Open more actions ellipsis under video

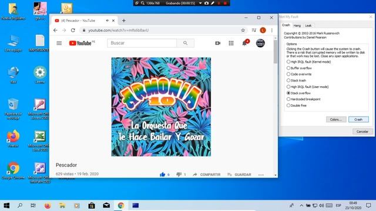(x=261, y=175)
